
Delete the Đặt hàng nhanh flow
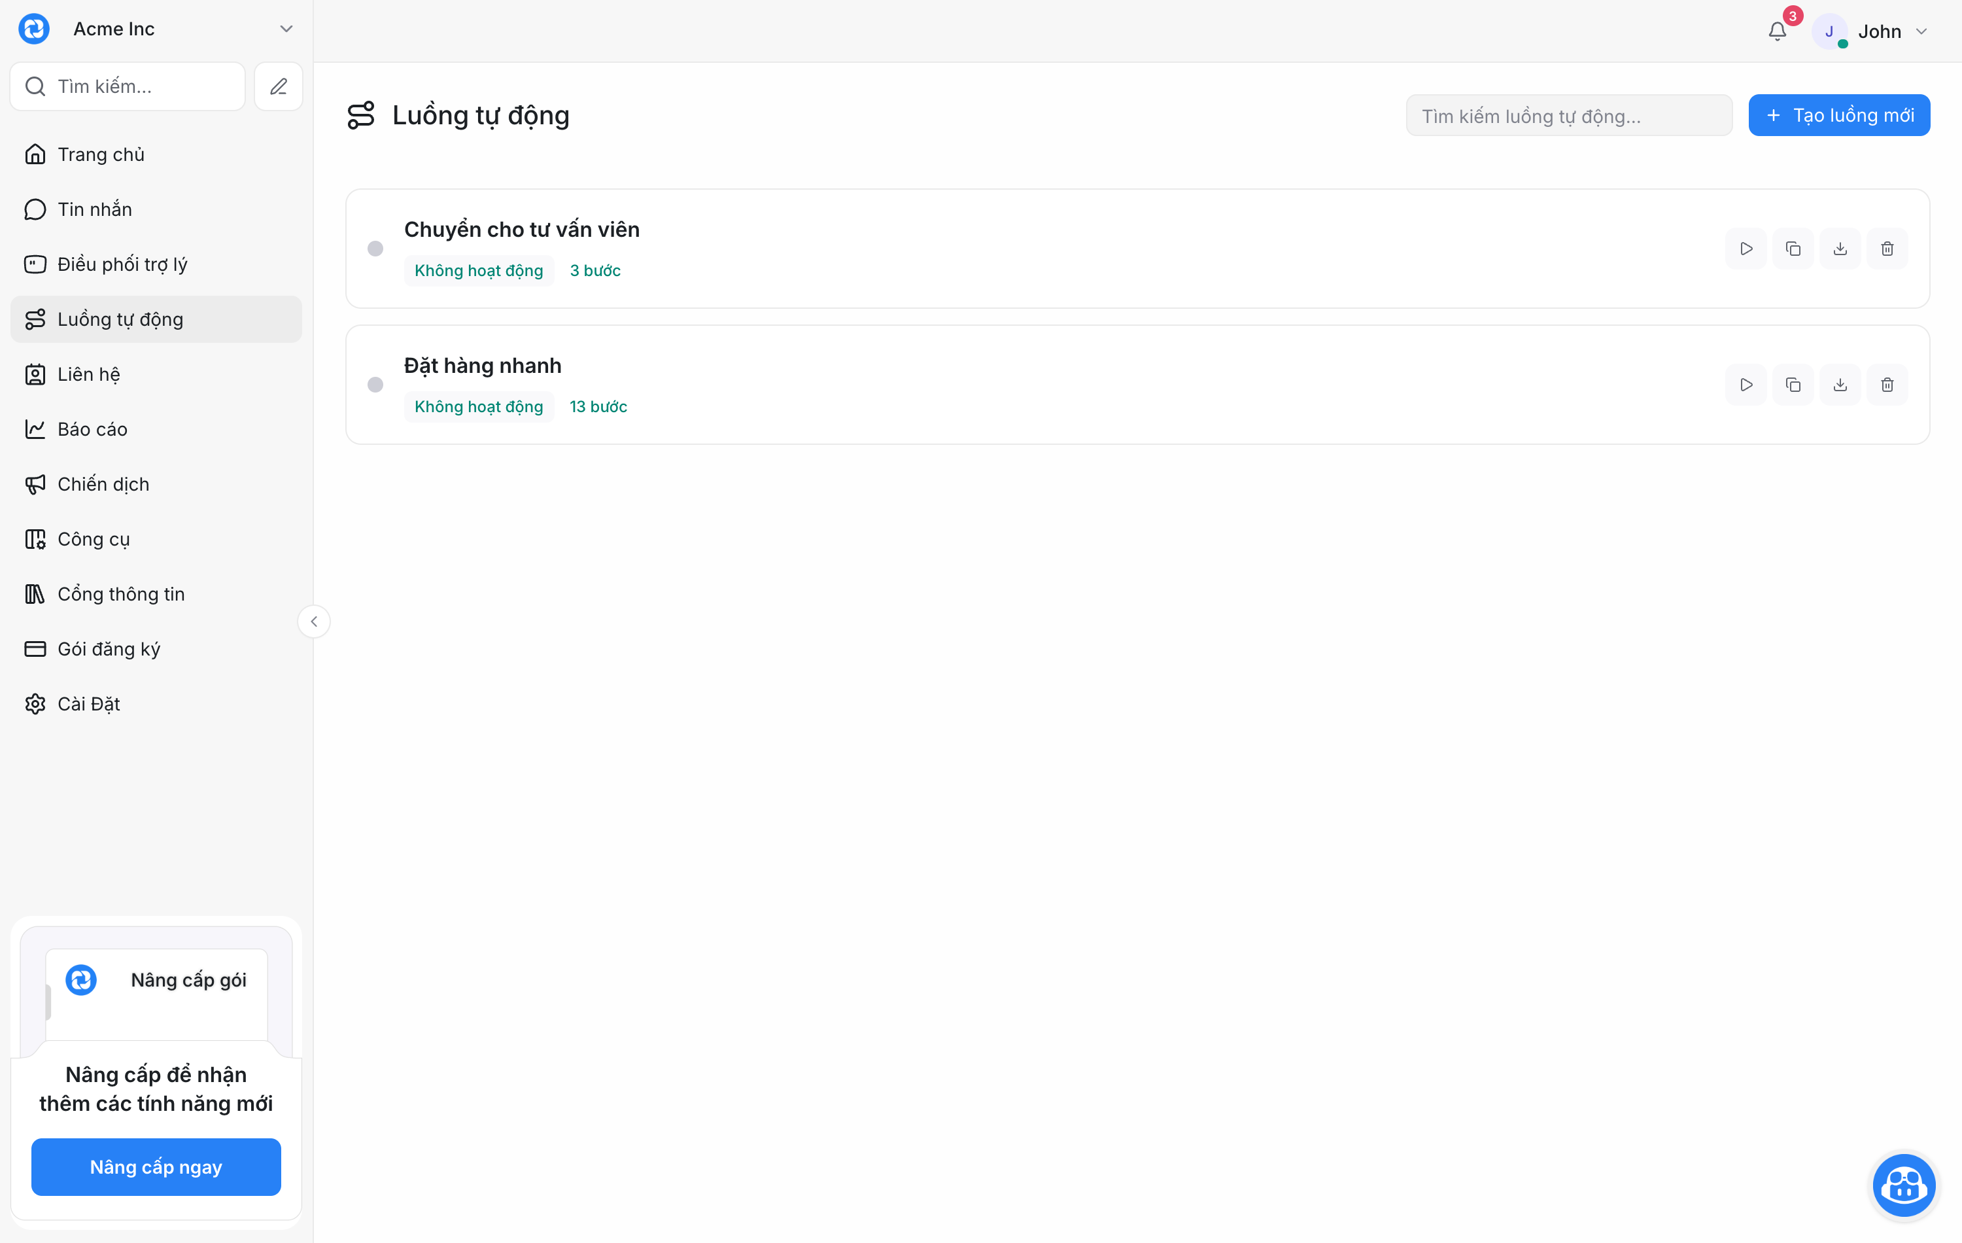[1887, 385]
